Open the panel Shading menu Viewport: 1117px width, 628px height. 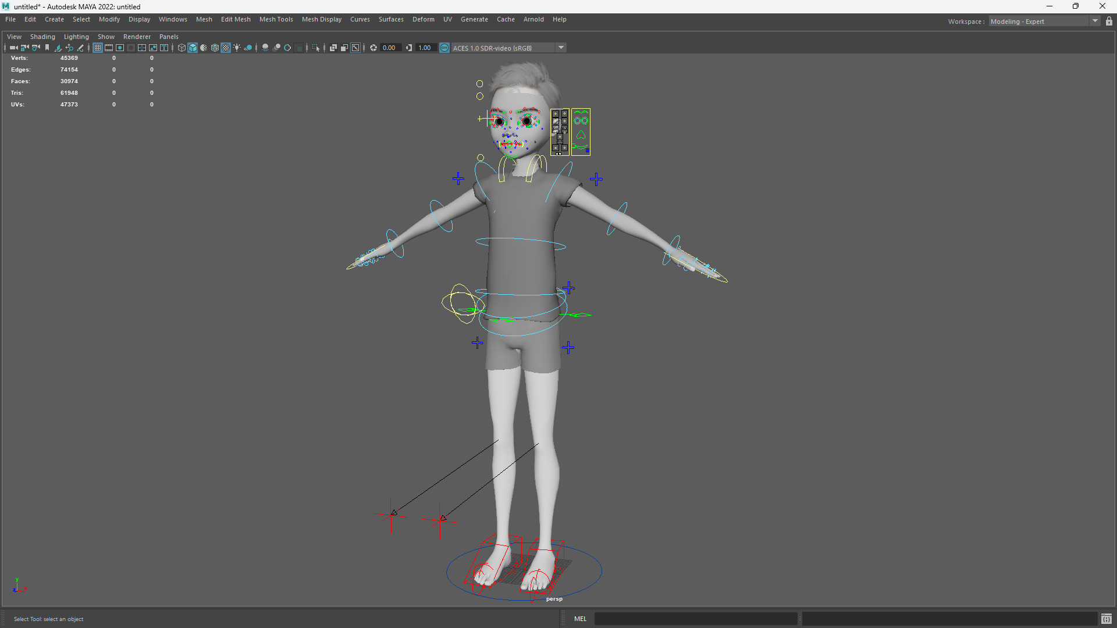(42, 37)
